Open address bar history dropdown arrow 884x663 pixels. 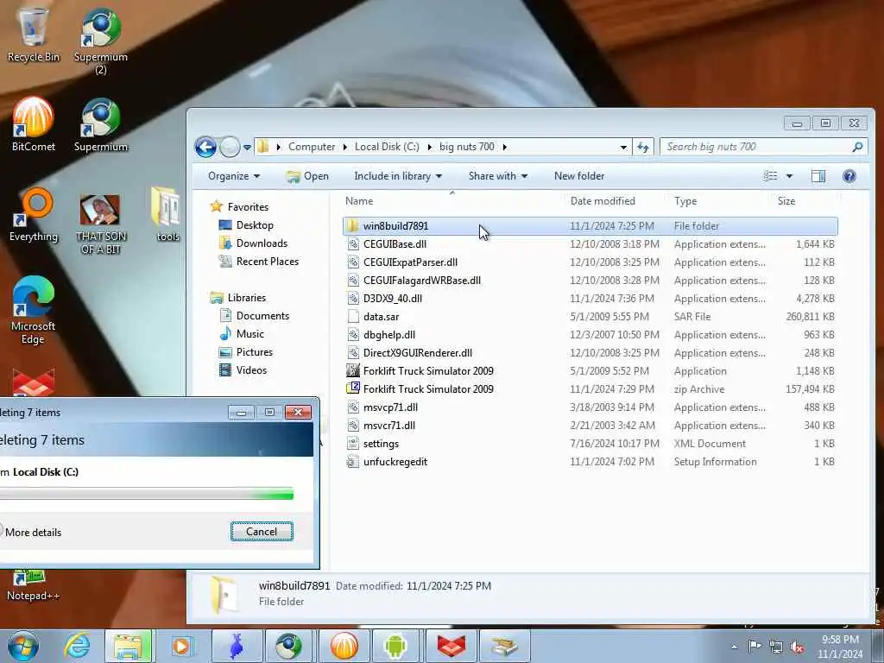(623, 148)
